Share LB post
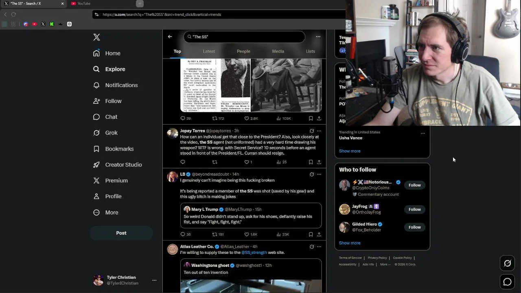The height and width of the screenshot is (293, 521). pyautogui.click(x=319, y=234)
